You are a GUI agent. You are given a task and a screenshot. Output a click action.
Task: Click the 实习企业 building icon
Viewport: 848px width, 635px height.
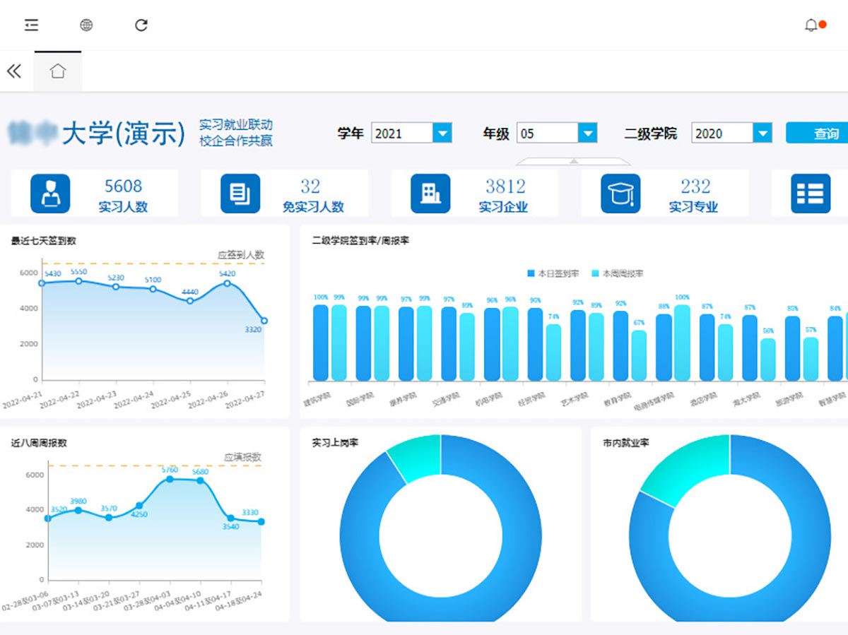pyautogui.click(x=430, y=194)
